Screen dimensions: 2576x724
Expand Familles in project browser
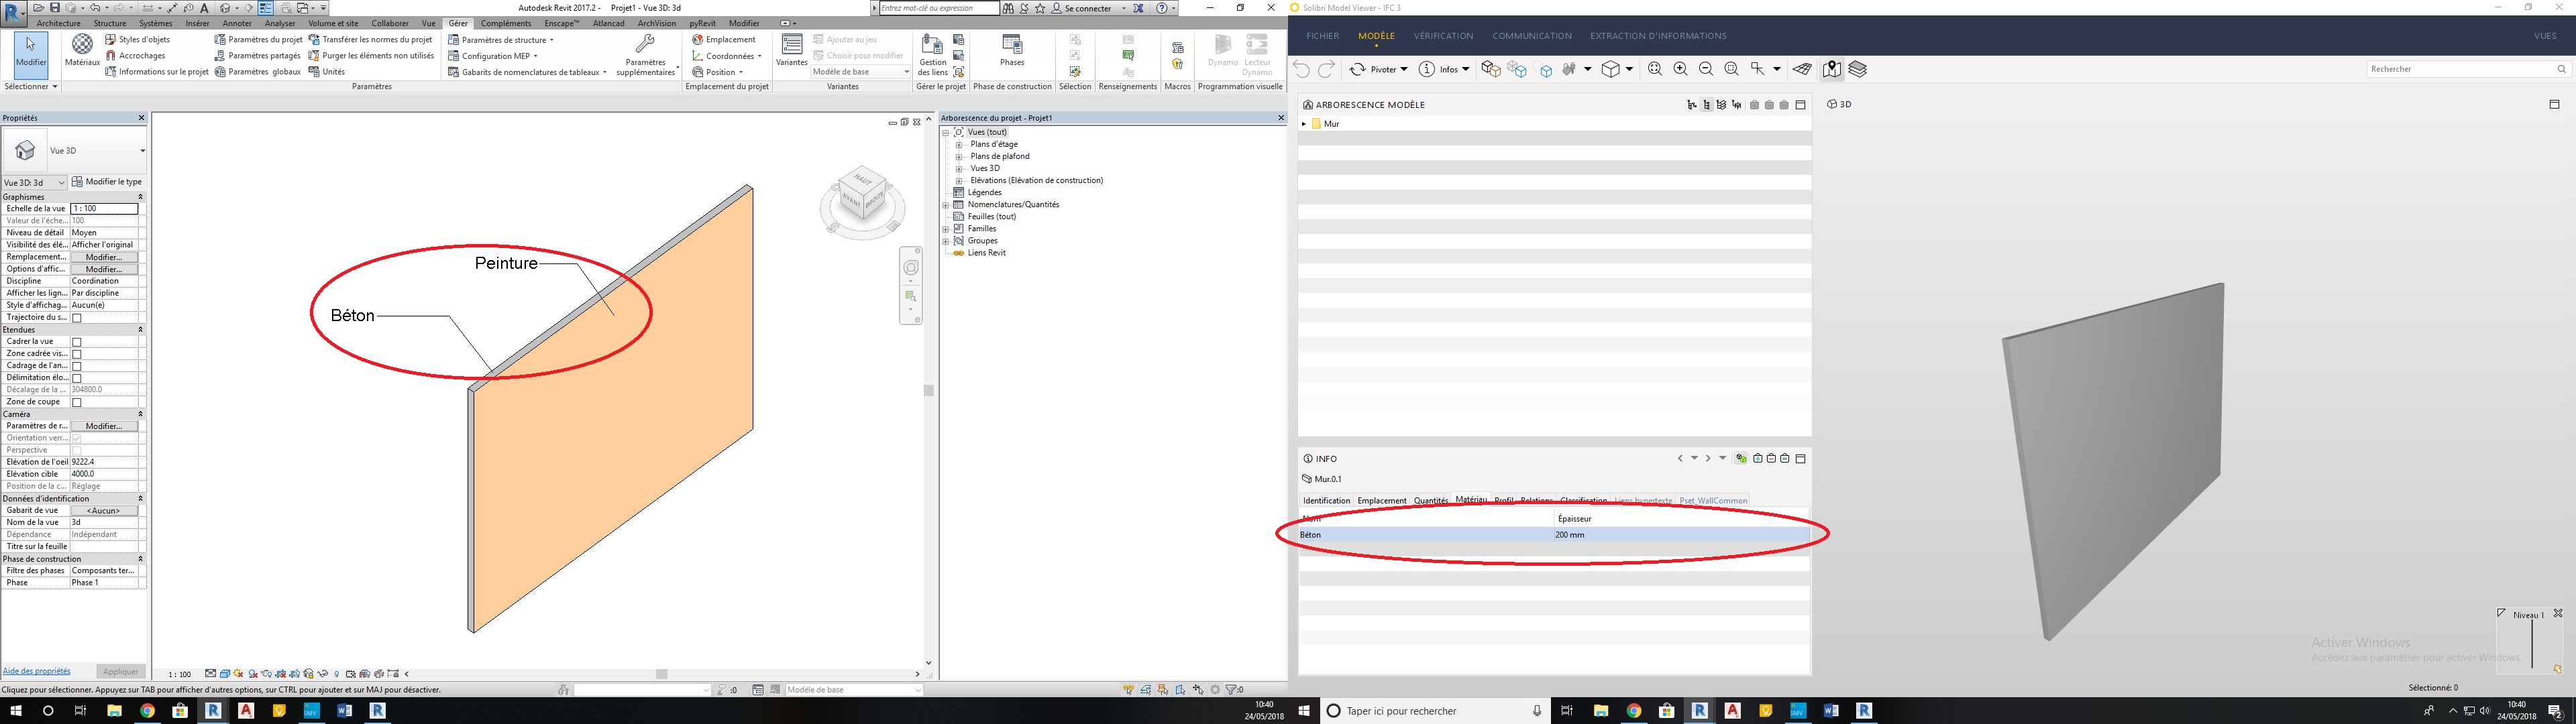coord(946,229)
